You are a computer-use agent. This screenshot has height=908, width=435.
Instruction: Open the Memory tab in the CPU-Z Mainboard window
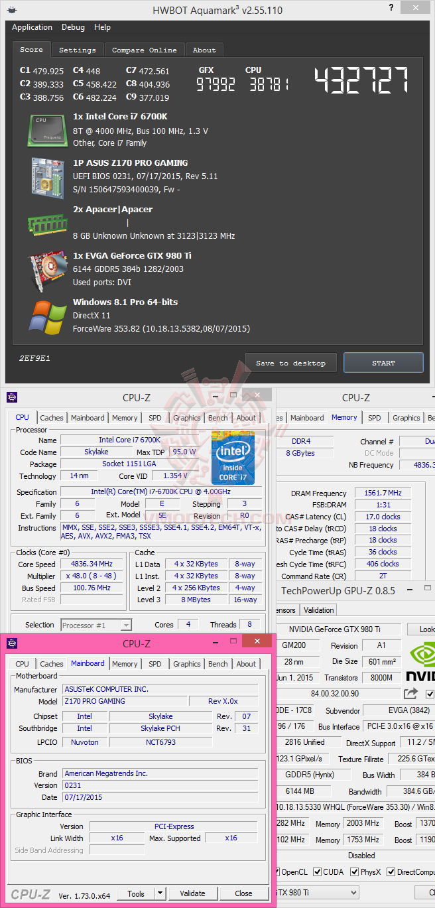[125, 664]
